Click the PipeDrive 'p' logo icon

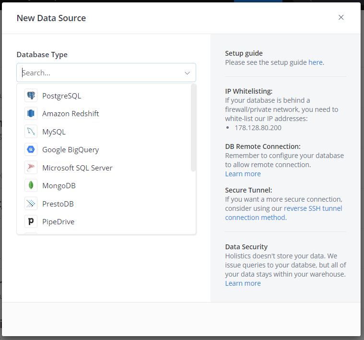click(x=31, y=221)
